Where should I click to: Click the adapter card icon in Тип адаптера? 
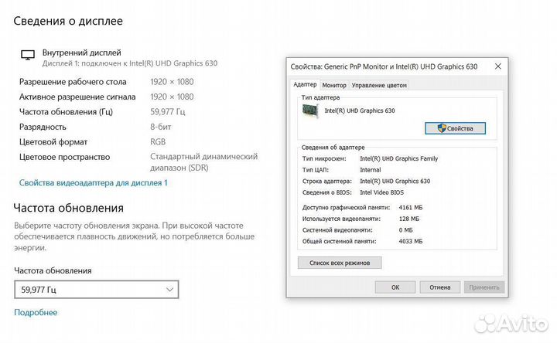coord(310,111)
